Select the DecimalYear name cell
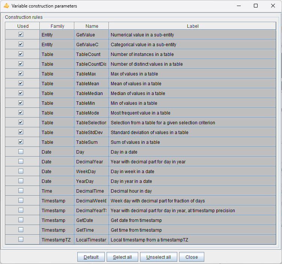The image size is (282, 264). (91, 162)
